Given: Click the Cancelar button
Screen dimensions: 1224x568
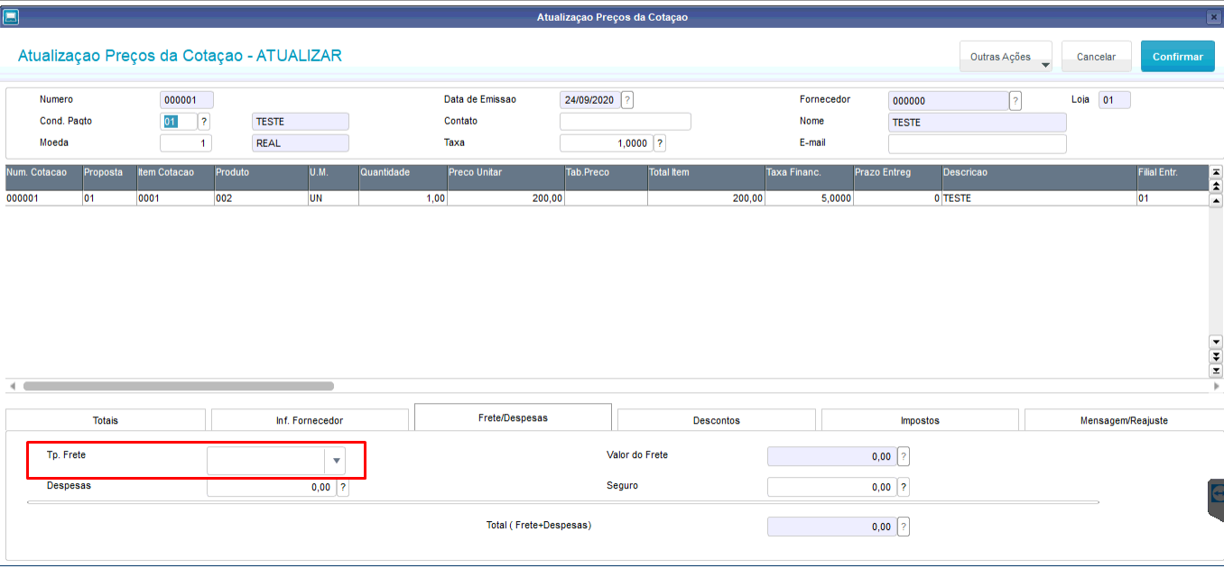Looking at the screenshot, I should click(1097, 57).
